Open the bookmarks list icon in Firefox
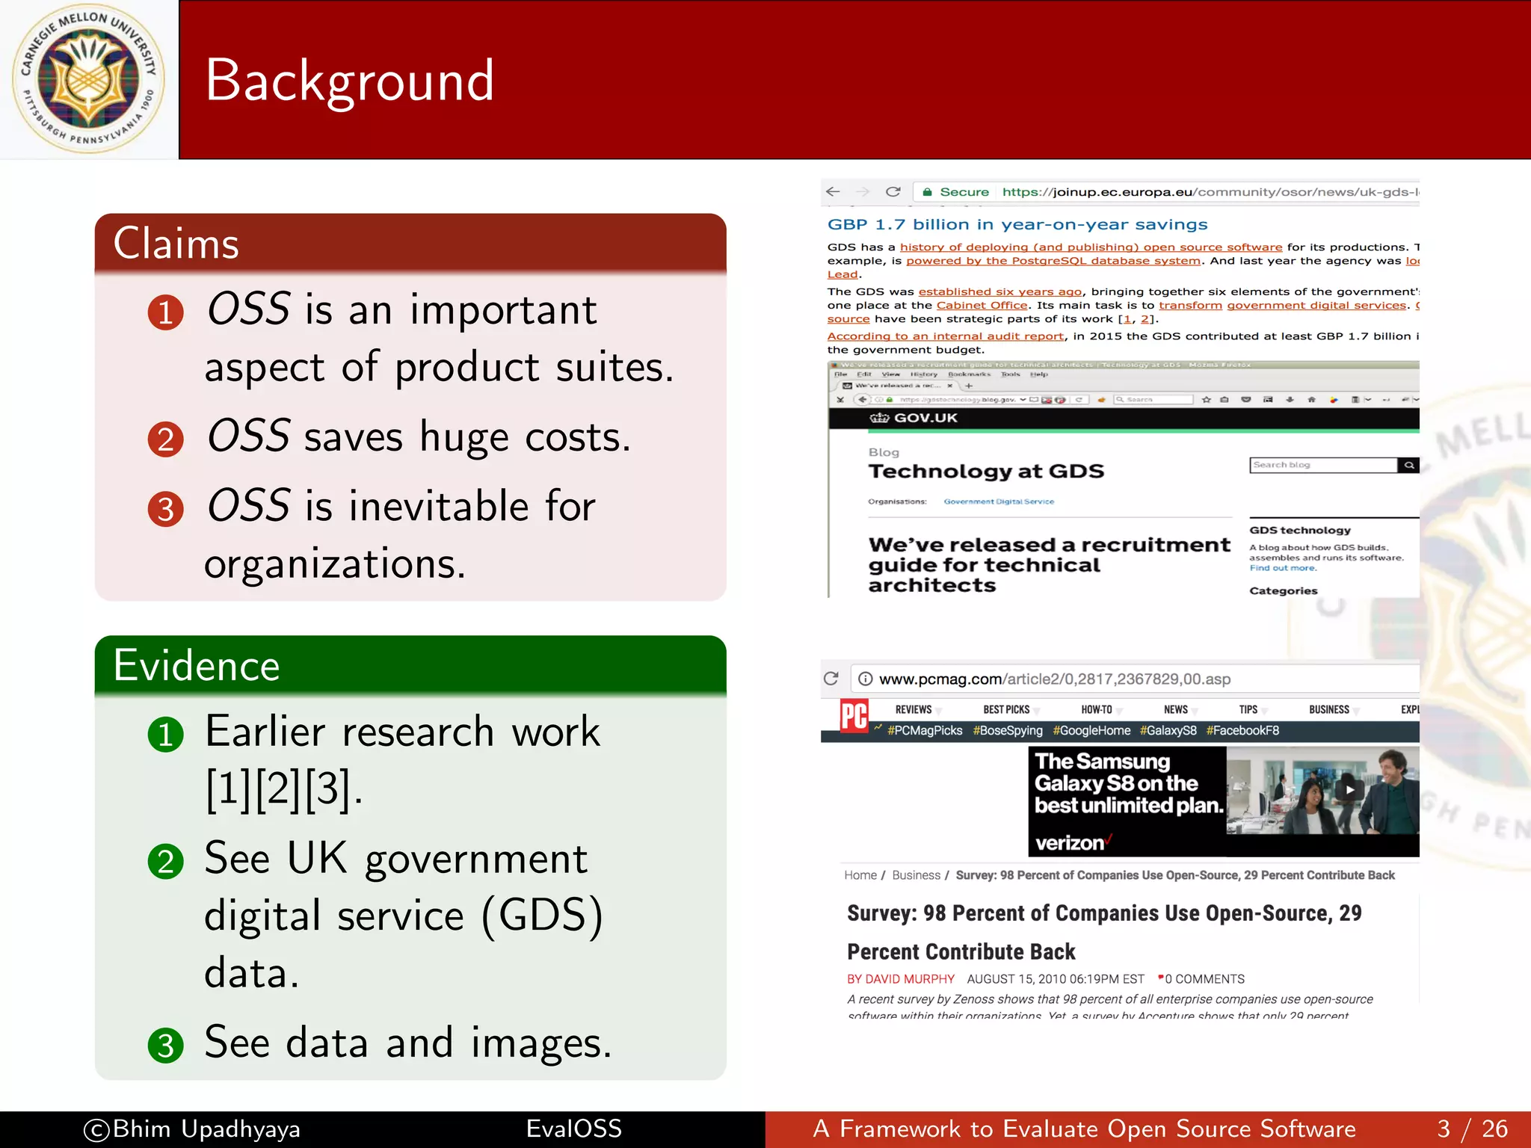This screenshot has height=1148, width=1531. click(x=1225, y=400)
